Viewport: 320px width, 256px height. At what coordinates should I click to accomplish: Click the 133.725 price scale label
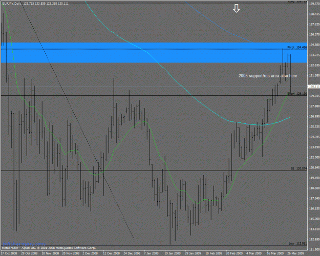[314, 55]
